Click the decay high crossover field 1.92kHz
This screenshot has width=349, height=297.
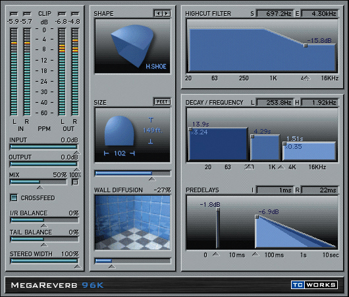click(x=320, y=103)
